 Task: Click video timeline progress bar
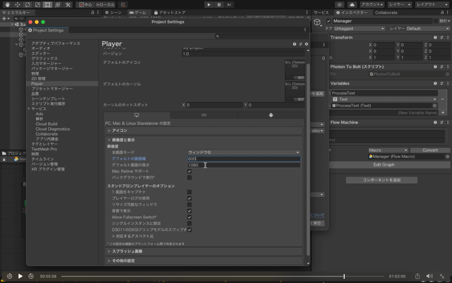222,276
